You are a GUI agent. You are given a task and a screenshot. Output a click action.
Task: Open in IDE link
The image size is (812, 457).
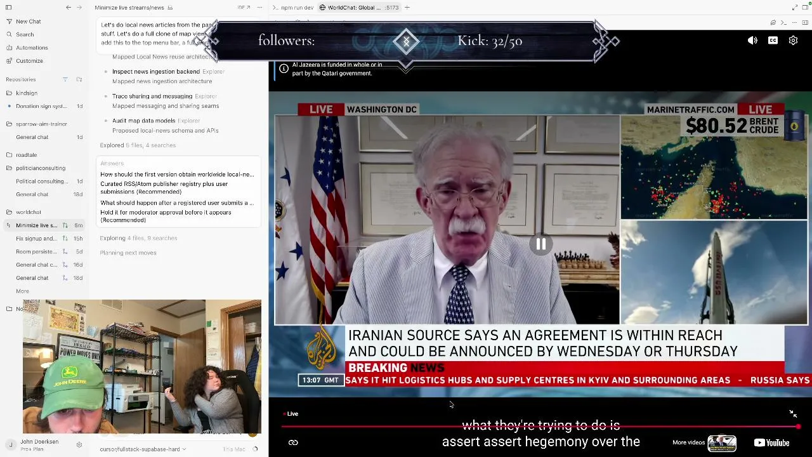click(x=244, y=8)
